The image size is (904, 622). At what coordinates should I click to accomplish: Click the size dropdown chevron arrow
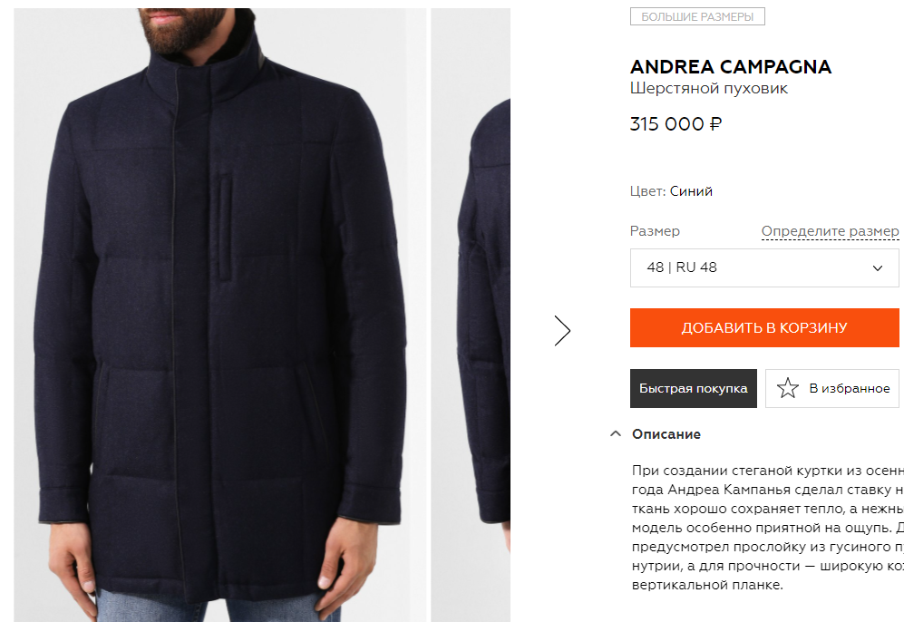(x=878, y=268)
